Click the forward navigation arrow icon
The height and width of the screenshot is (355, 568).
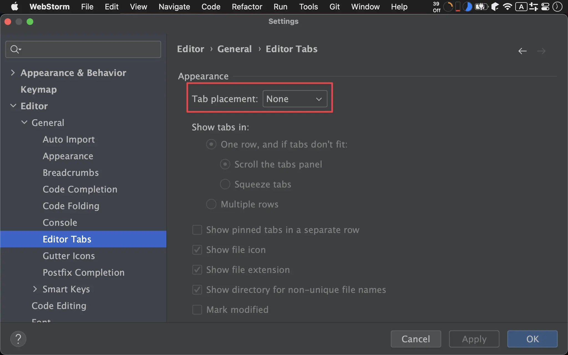point(541,51)
